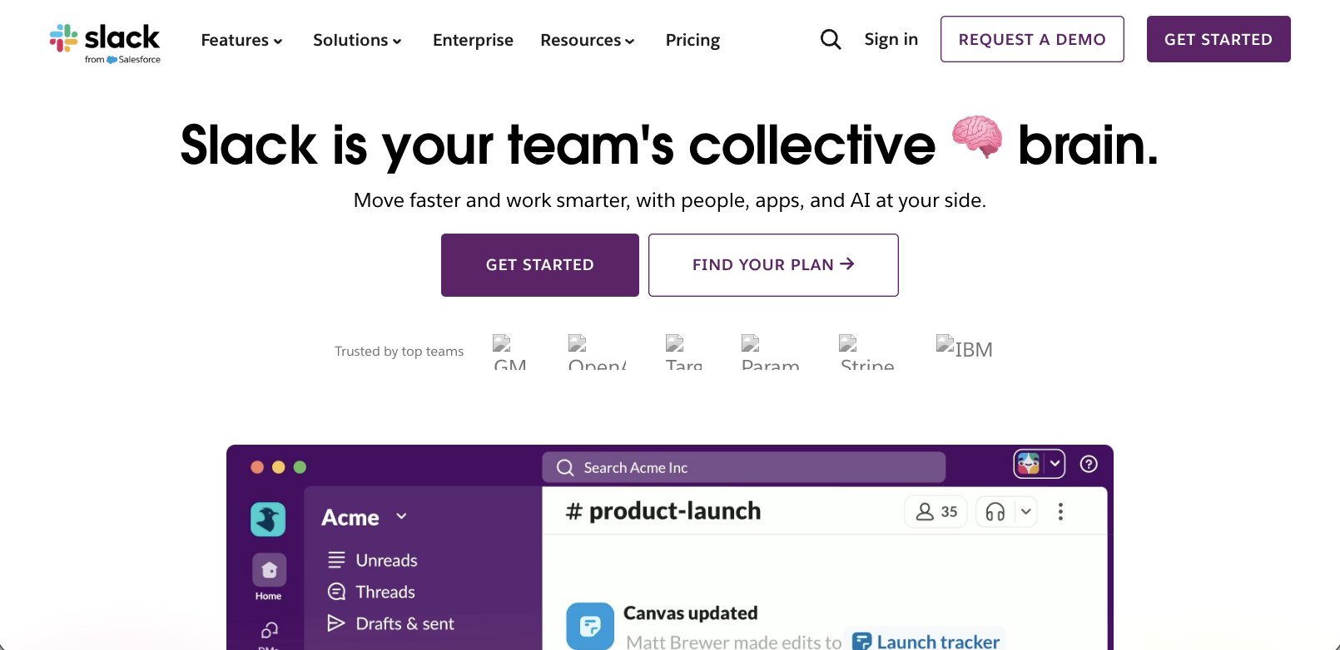Click the green window dot in mockup
The height and width of the screenshot is (650, 1340).
(300, 467)
